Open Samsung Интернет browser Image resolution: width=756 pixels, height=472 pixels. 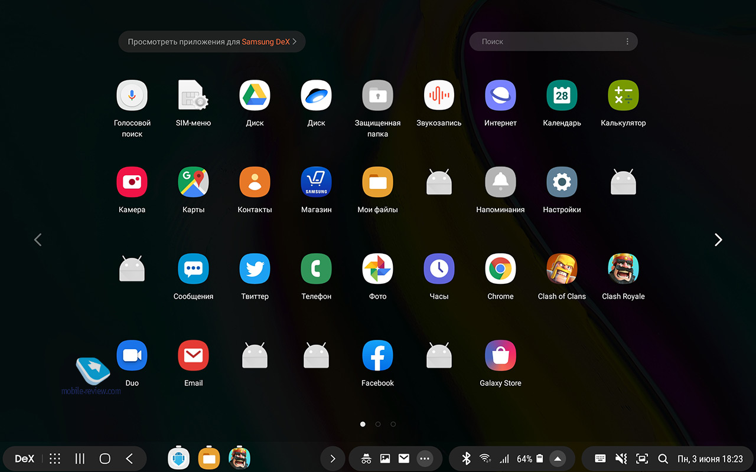pyautogui.click(x=500, y=96)
